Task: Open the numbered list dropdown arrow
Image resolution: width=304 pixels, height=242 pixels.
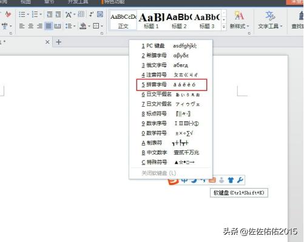Action: coord(41,15)
